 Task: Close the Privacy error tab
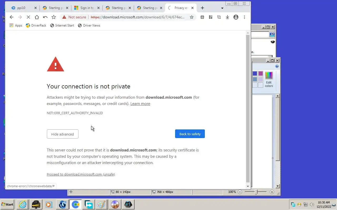pyautogui.click(x=192, y=8)
